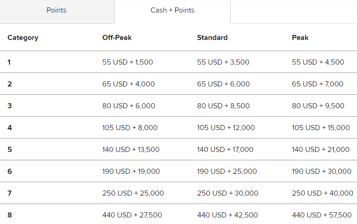Select Category 4 row label
Viewport: 357px width, 224px height.
(10, 128)
